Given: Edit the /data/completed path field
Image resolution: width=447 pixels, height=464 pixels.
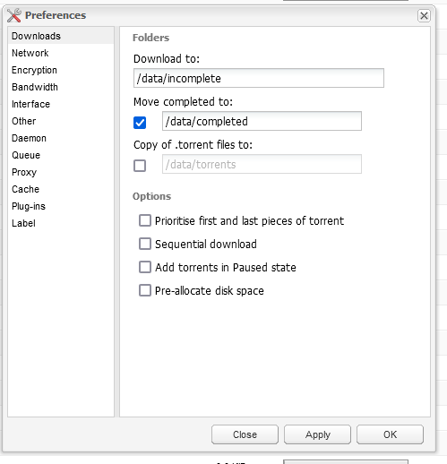Looking at the screenshot, I should click(262, 121).
